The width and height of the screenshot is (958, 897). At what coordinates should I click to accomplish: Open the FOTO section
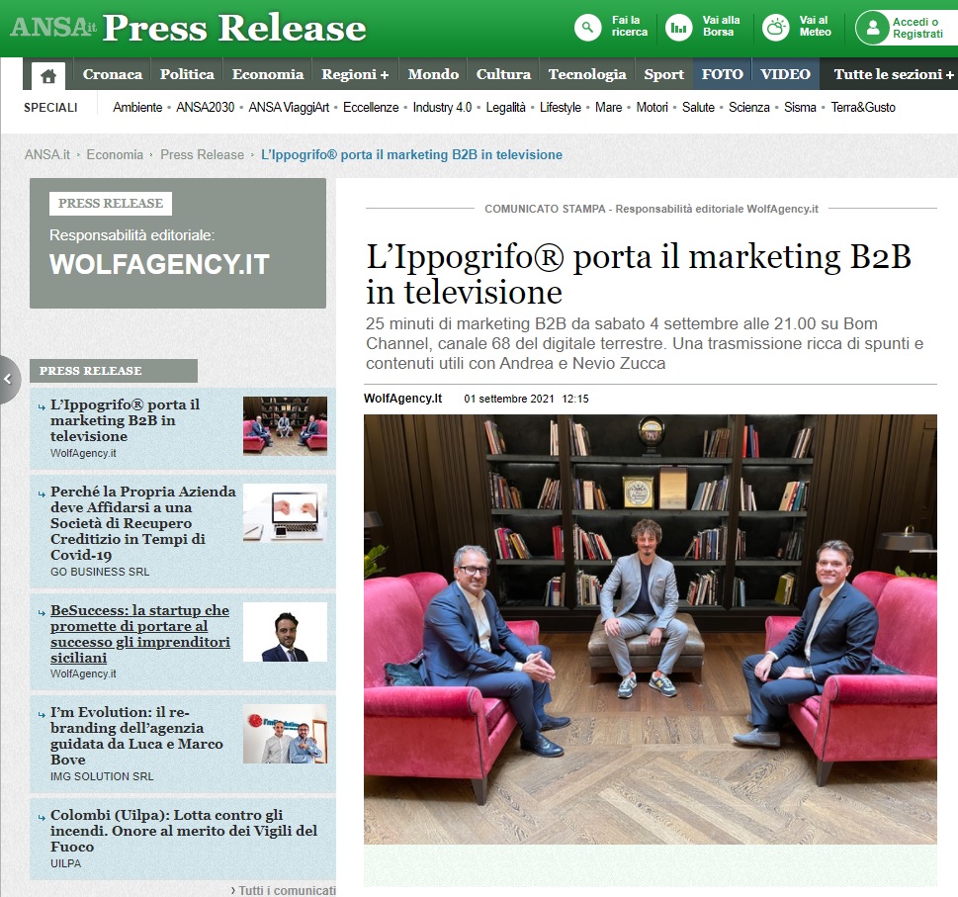click(722, 74)
